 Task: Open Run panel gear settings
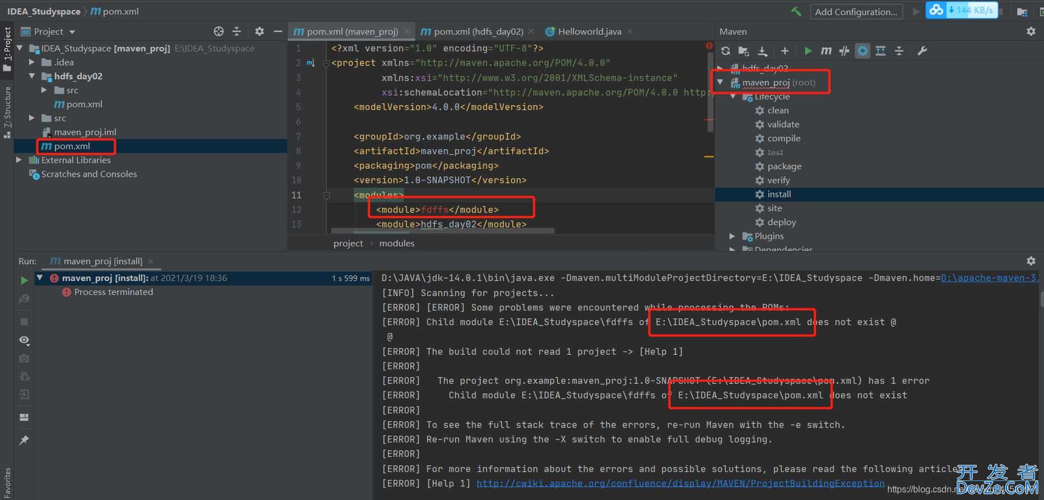(1031, 261)
